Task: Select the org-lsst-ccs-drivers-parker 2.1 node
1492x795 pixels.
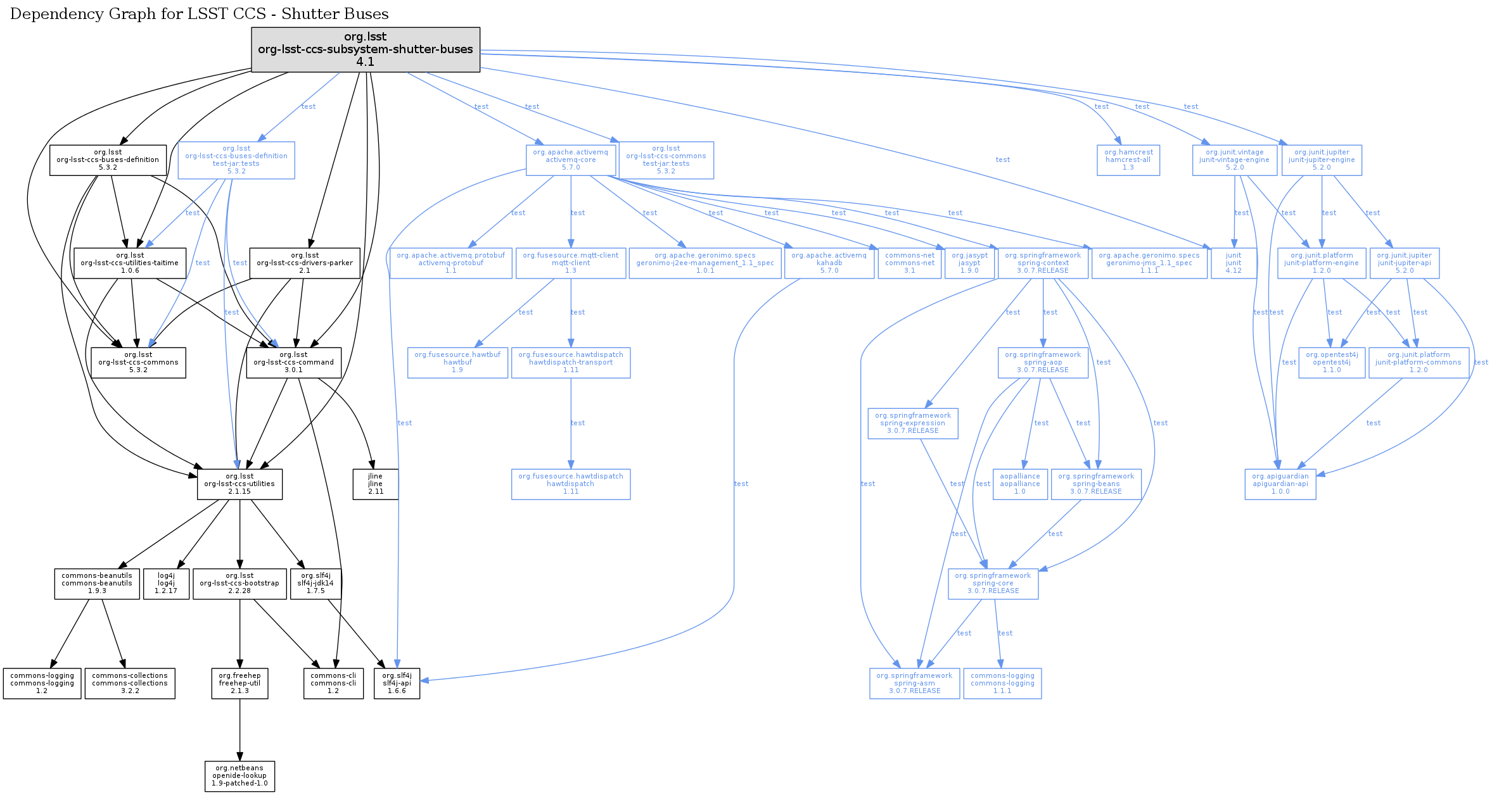Action: point(305,263)
